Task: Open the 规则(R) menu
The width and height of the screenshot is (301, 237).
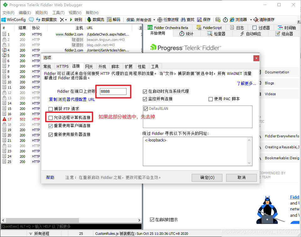Action: click(x=41, y=12)
